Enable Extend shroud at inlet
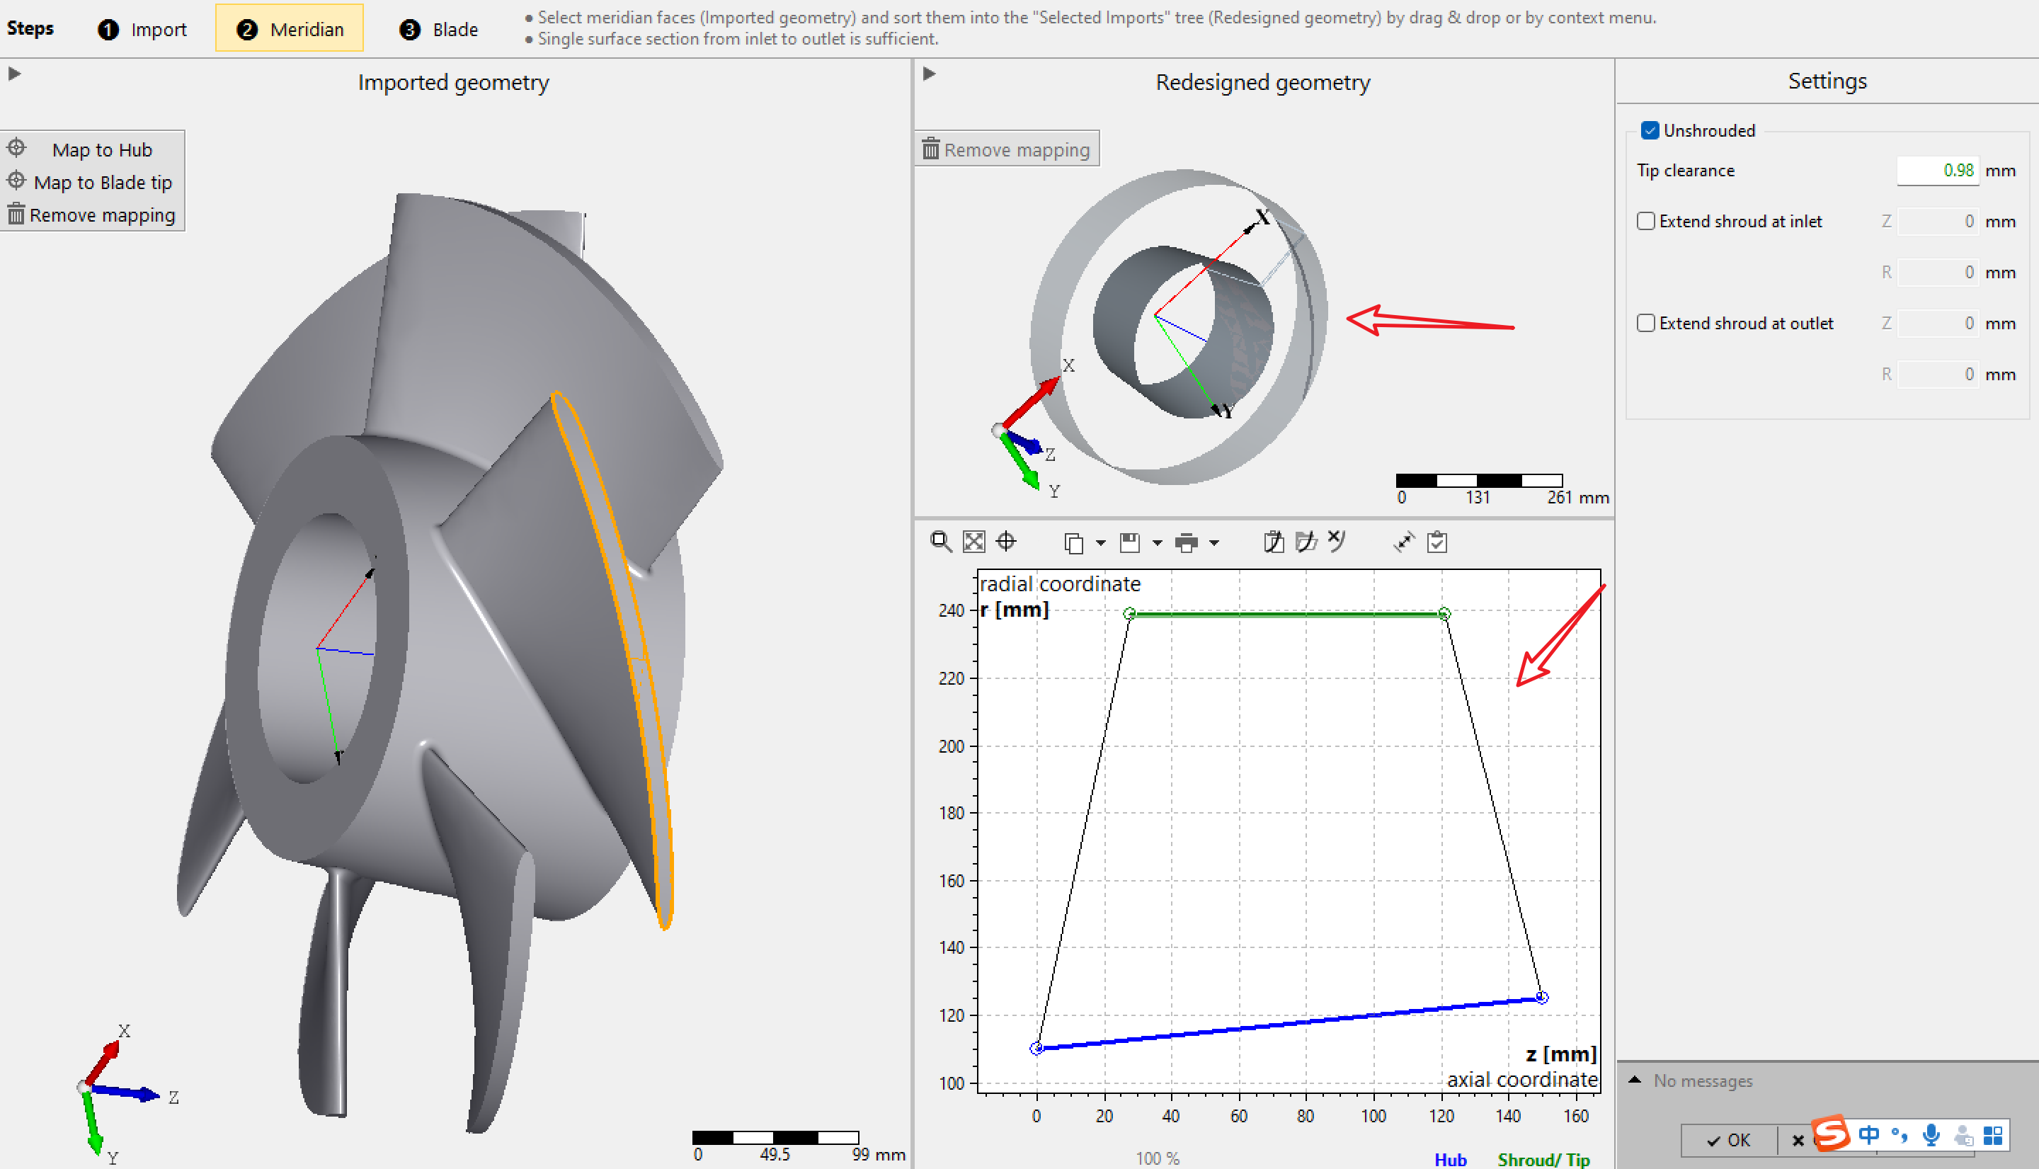The width and height of the screenshot is (2039, 1169). click(1647, 221)
